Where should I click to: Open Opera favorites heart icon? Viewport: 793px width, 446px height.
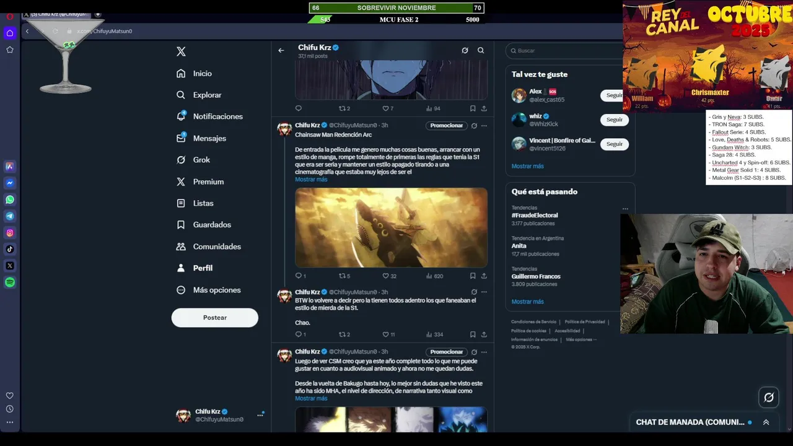tap(10, 396)
